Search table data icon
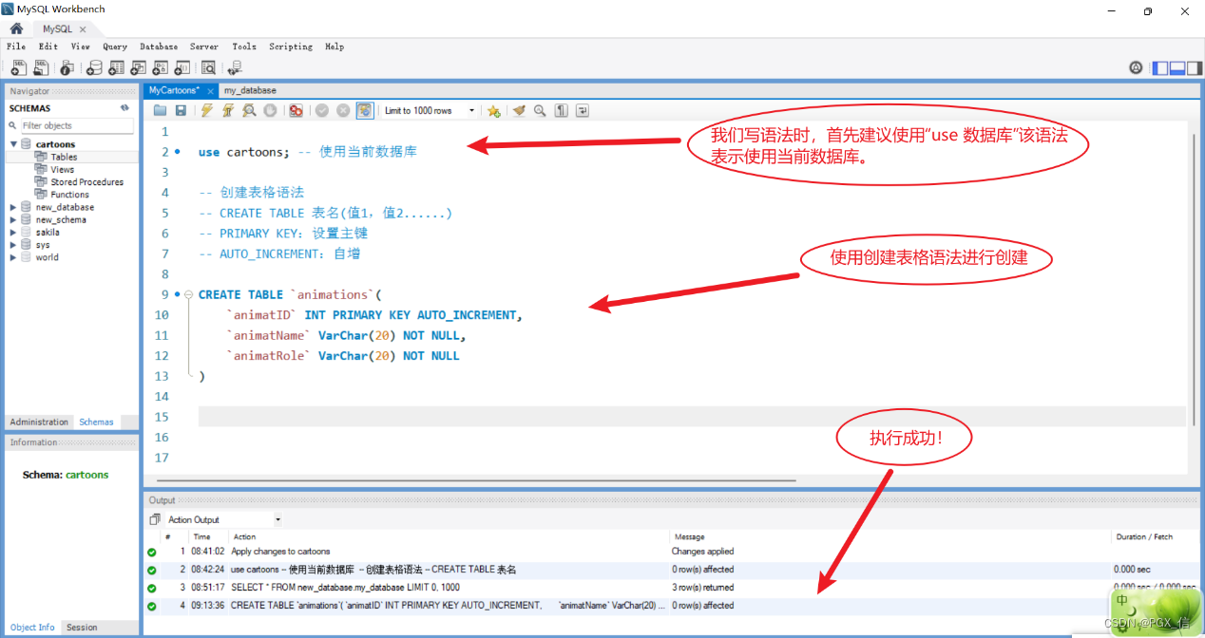1205x638 pixels. click(x=208, y=67)
